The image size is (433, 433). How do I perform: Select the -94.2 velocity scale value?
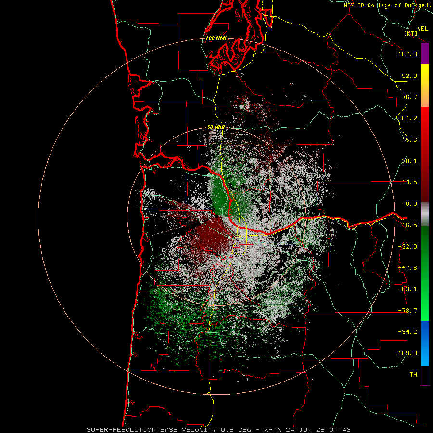click(x=408, y=332)
